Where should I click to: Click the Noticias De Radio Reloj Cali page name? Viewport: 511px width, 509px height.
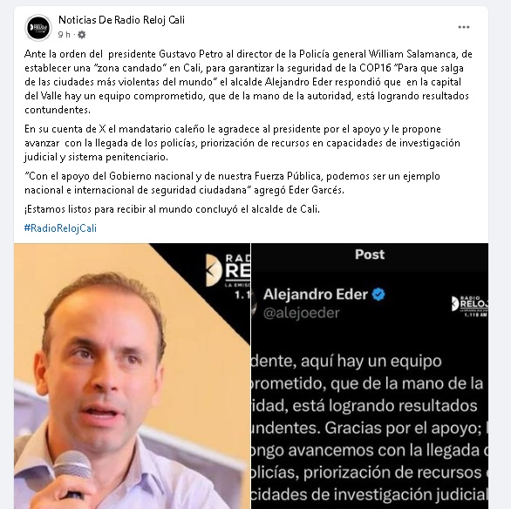point(121,20)
